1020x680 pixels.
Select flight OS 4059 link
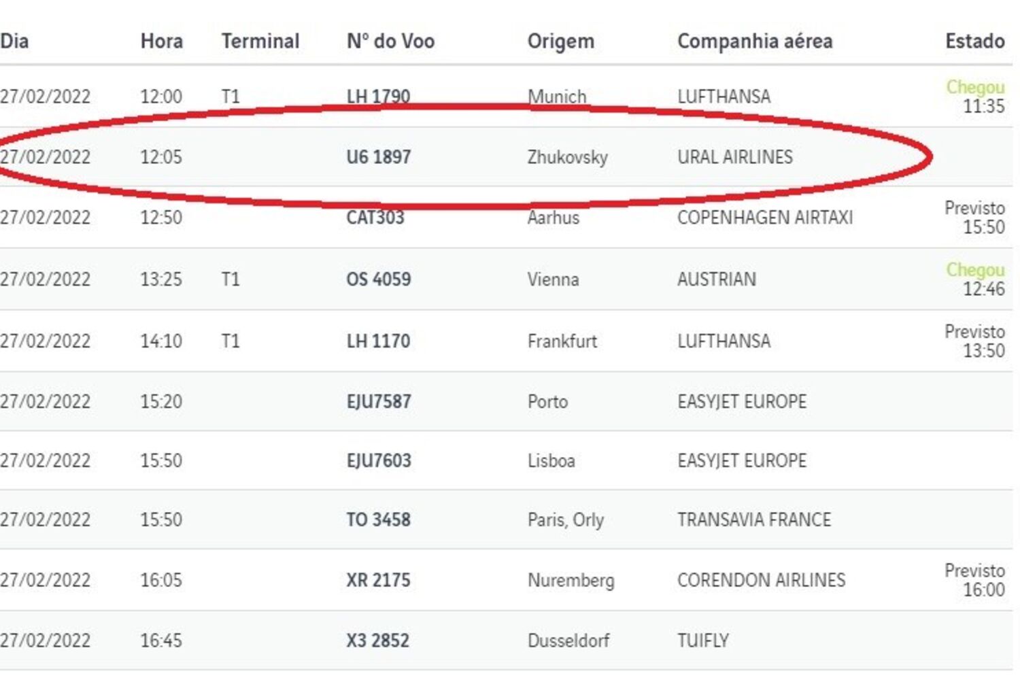click(x=379, y=279)
